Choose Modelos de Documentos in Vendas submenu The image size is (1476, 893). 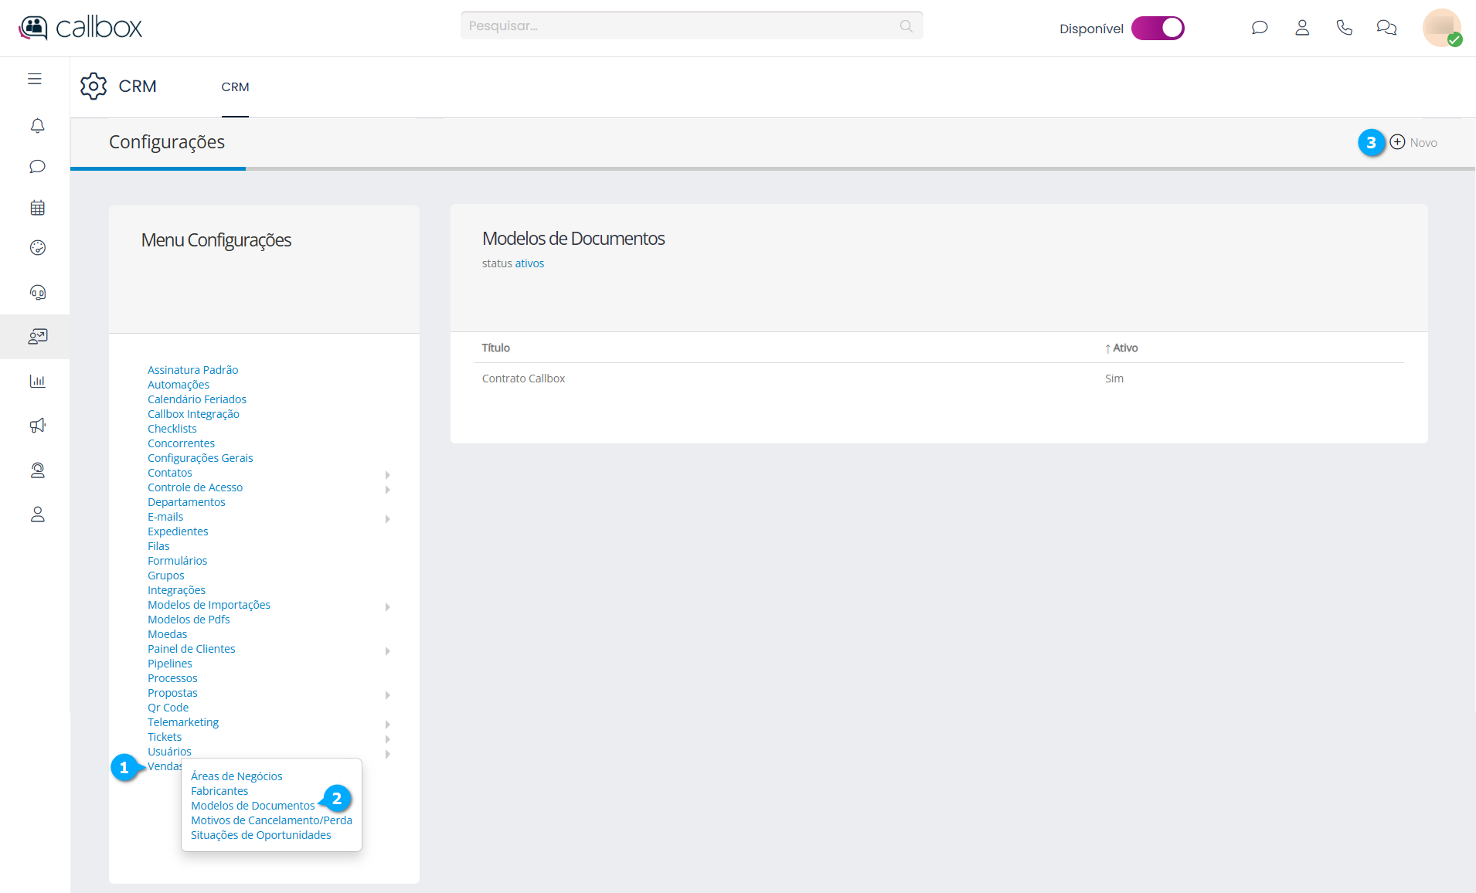253,806
